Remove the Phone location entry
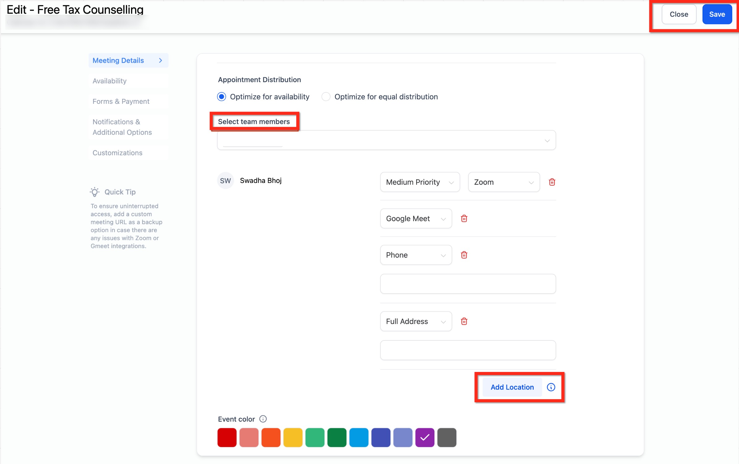 (464, 255)
